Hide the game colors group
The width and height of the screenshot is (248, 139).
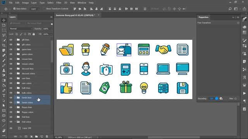(11, 54)
